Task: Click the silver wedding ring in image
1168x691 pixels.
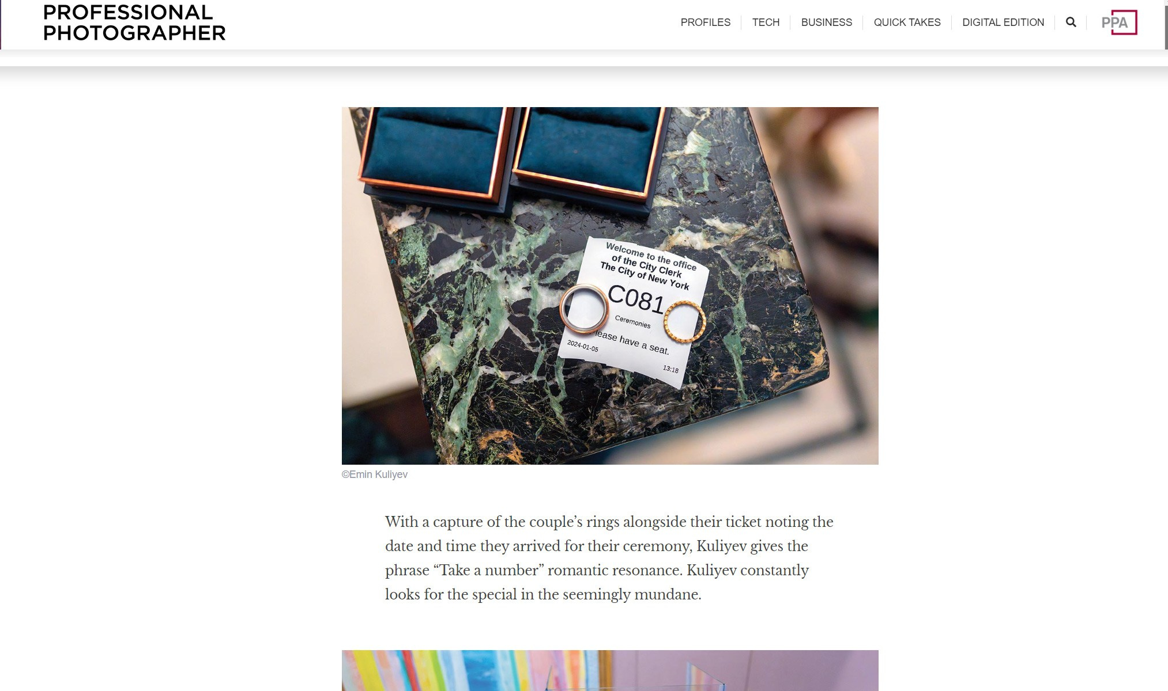Action: 583,309
